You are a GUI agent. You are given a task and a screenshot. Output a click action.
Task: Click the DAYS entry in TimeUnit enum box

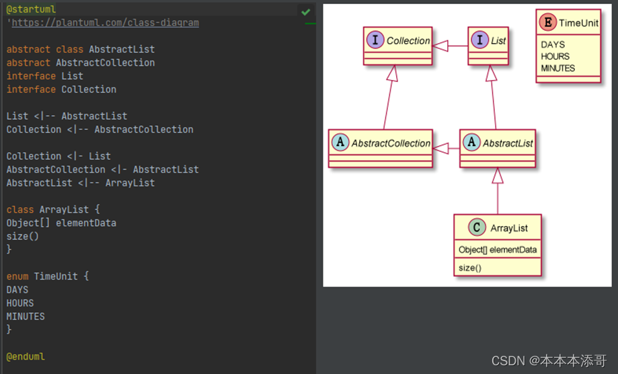click(553, 44)
